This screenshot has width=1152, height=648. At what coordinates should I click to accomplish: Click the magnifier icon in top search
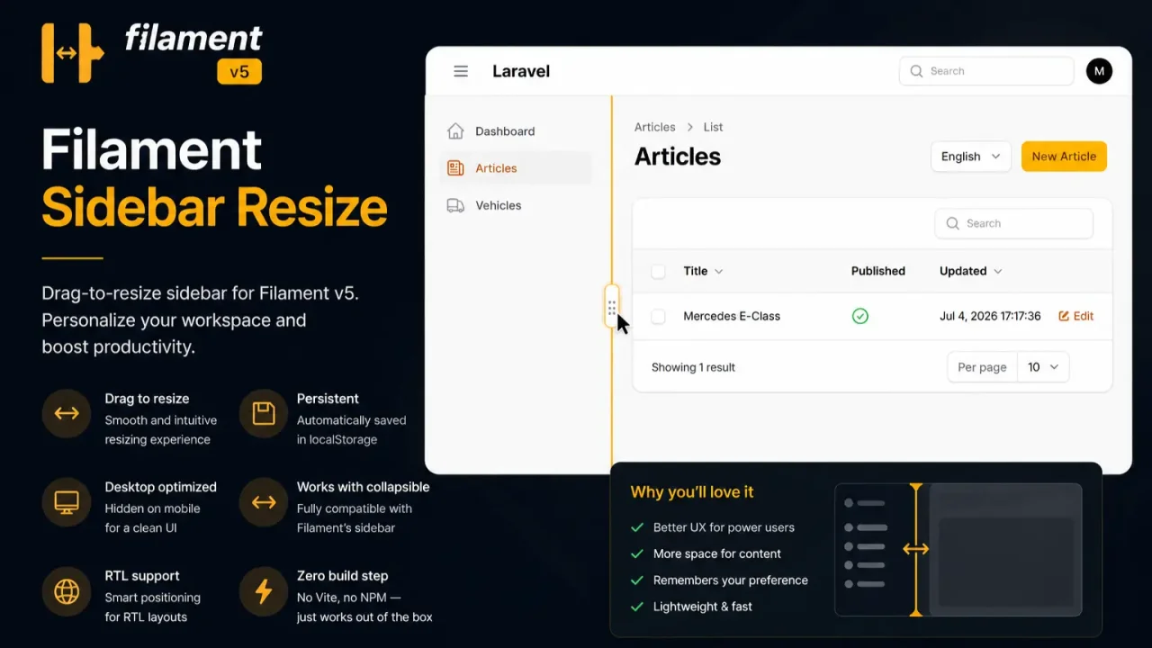[916, 71]
